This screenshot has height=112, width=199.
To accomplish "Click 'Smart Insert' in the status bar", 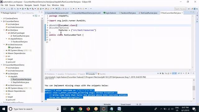I will point(126,105).
